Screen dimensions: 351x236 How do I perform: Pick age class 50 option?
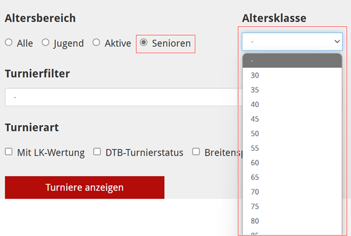pyautogui.click(x=292, y=133)
